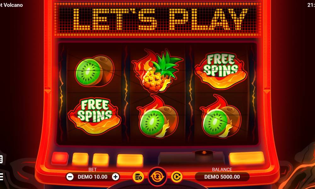Select the Free Spins symbol on the third reel
Image resolution: width=315 pixels, height=189 pixels.
pyautogui.click(x=220, y=71)
